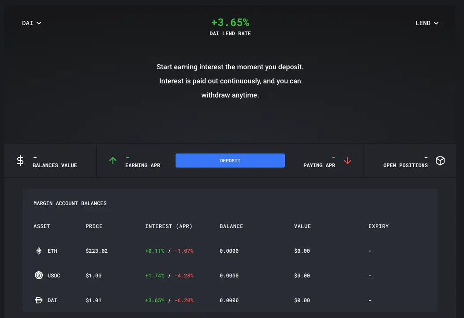Click the ASSET column header

tap(42, 226)
